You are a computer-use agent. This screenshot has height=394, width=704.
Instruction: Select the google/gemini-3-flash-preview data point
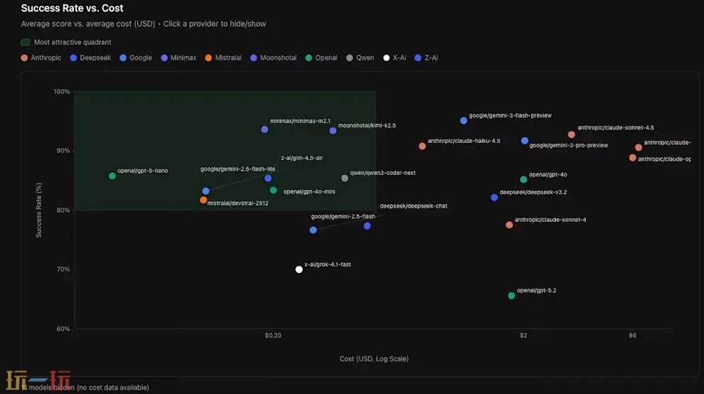pos(464,121)
